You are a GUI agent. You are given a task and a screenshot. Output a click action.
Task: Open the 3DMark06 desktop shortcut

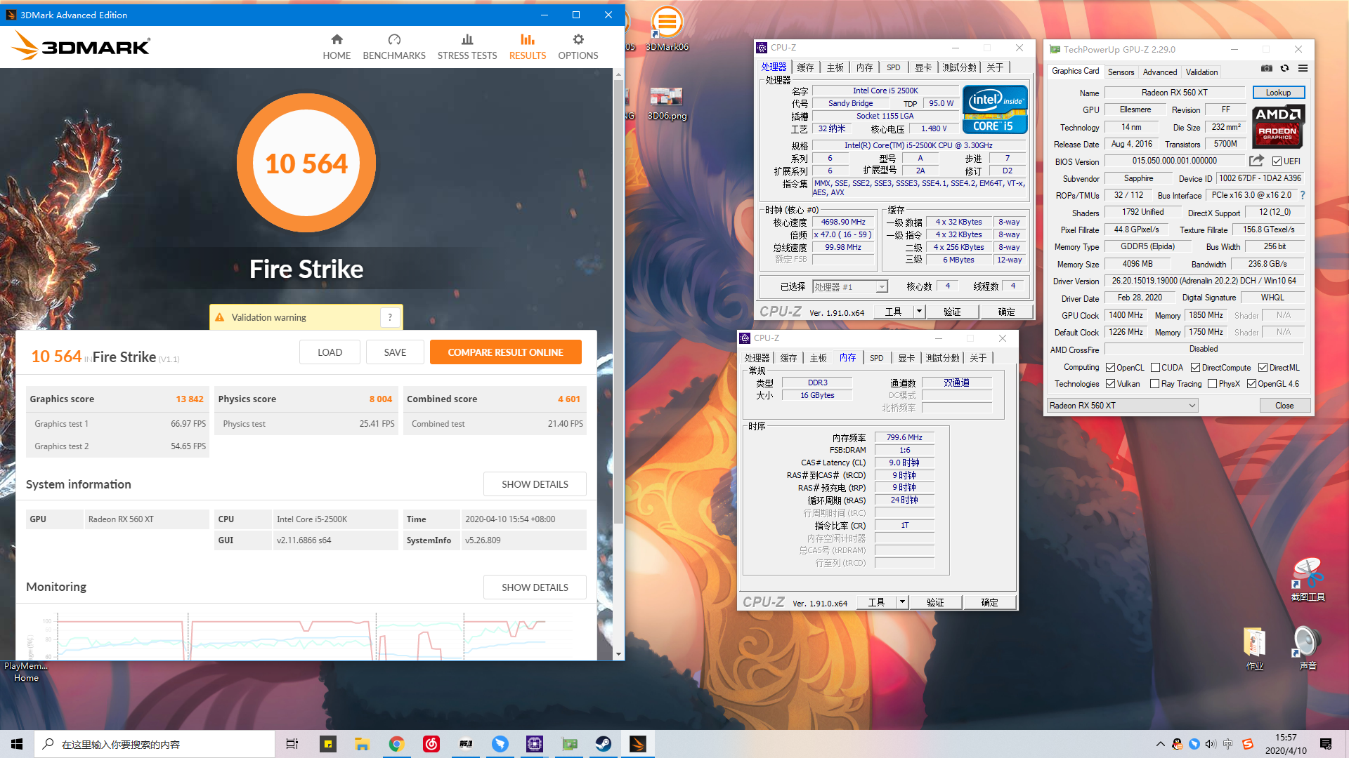pyautogui.click(x=667, y=29)
